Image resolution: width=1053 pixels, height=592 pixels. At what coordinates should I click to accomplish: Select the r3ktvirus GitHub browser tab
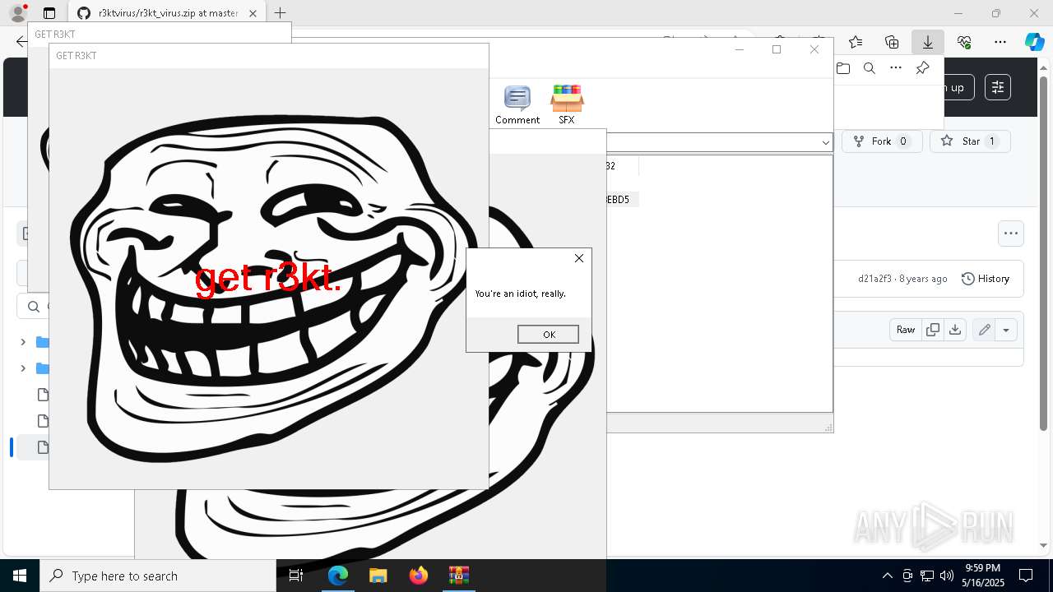tap(167, 13)
